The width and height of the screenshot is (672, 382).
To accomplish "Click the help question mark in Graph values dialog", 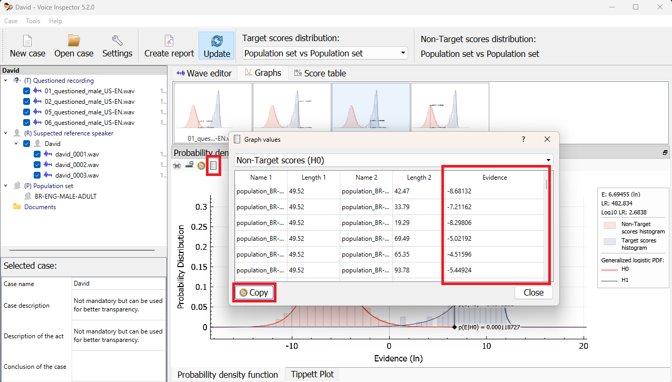I will [x=523, y=139].
